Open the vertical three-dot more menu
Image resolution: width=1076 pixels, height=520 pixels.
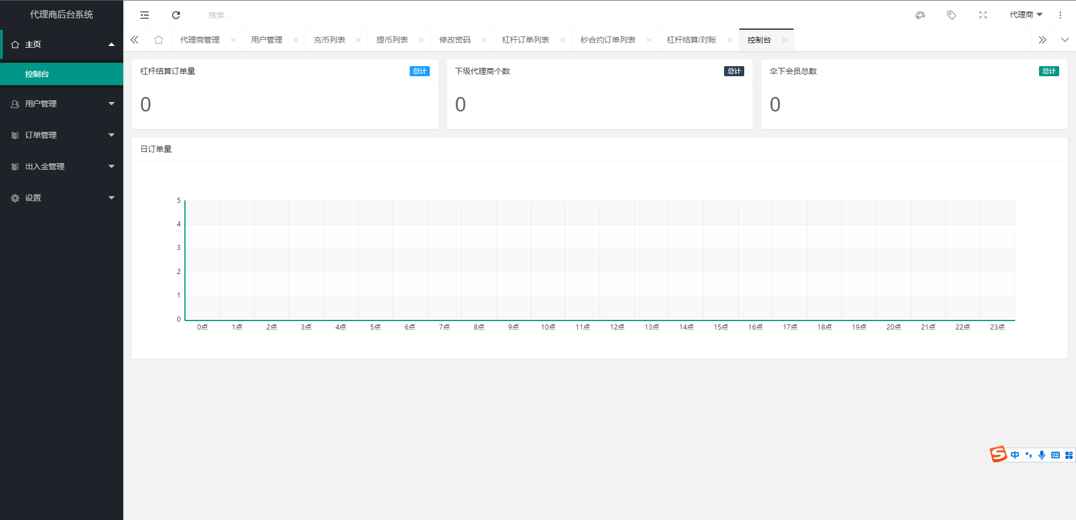click(1060, 15)
